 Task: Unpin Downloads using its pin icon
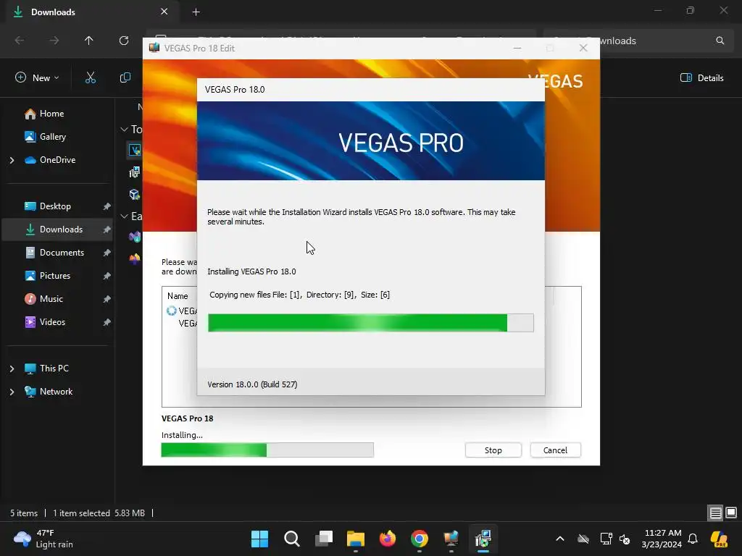pos(107,229)
